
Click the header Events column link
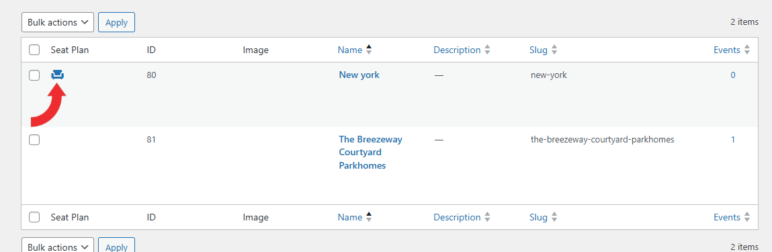tap(727, 50)
